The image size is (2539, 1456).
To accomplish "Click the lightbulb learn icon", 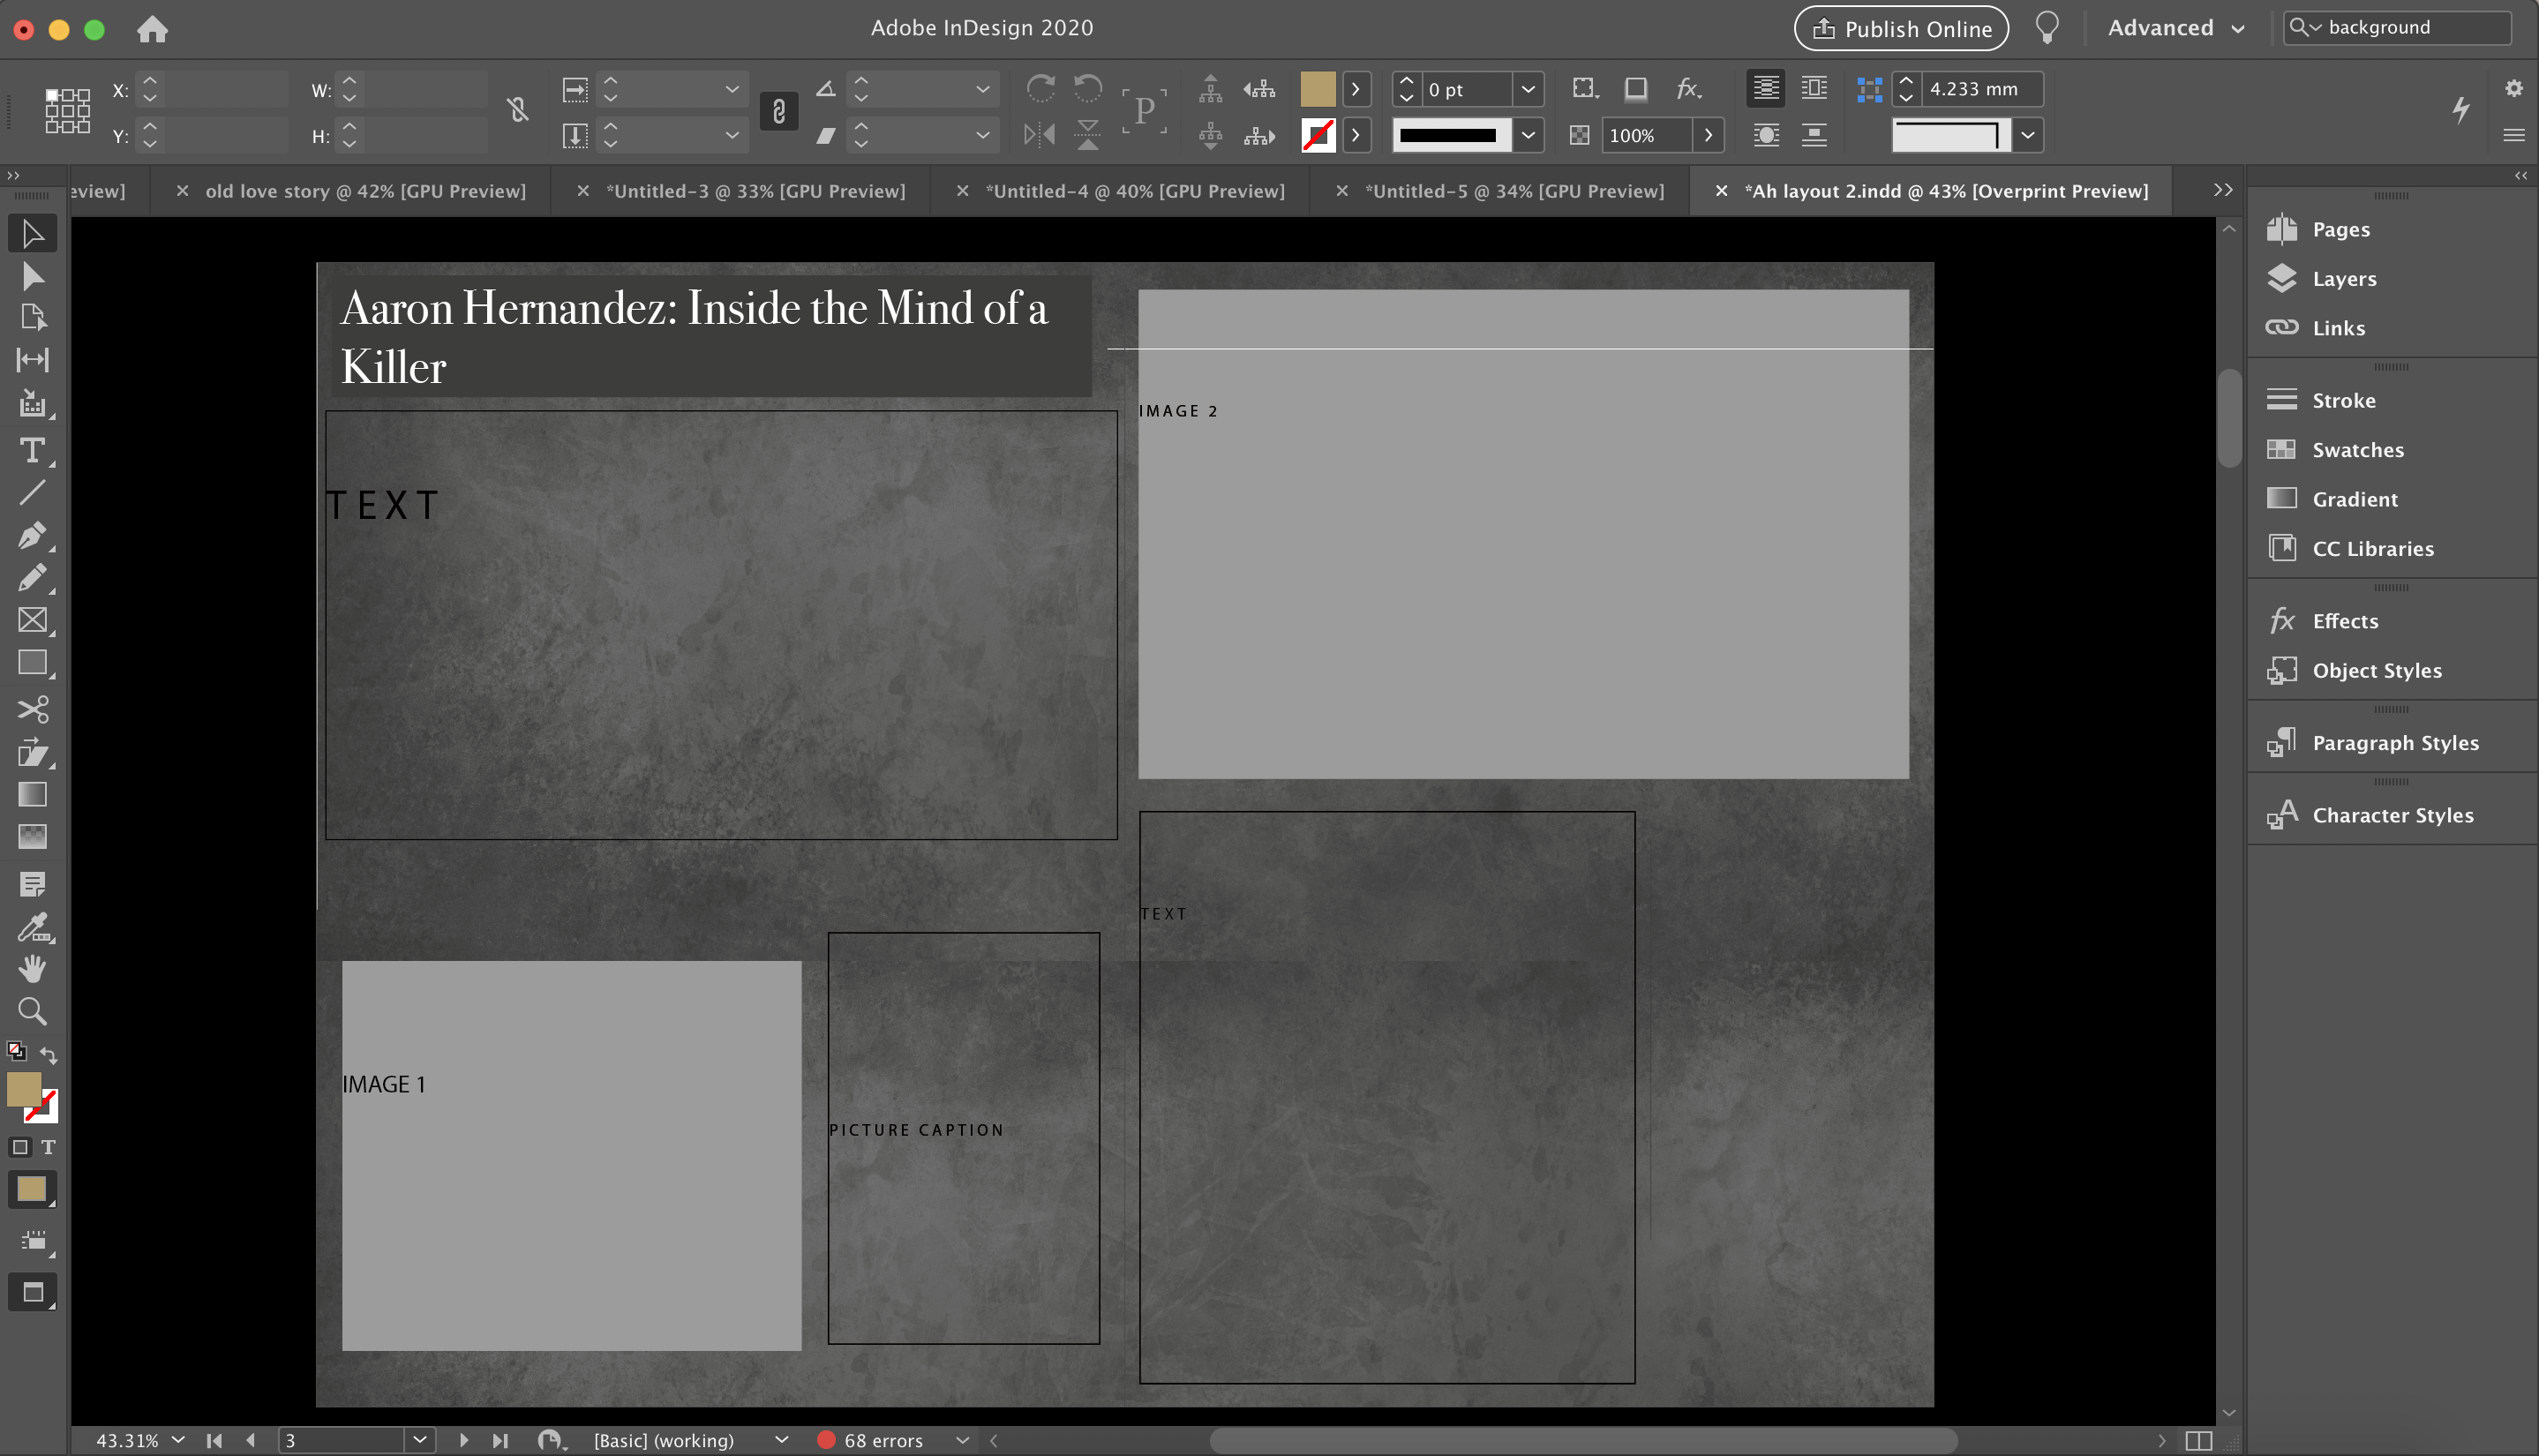I will (2047, 28).
